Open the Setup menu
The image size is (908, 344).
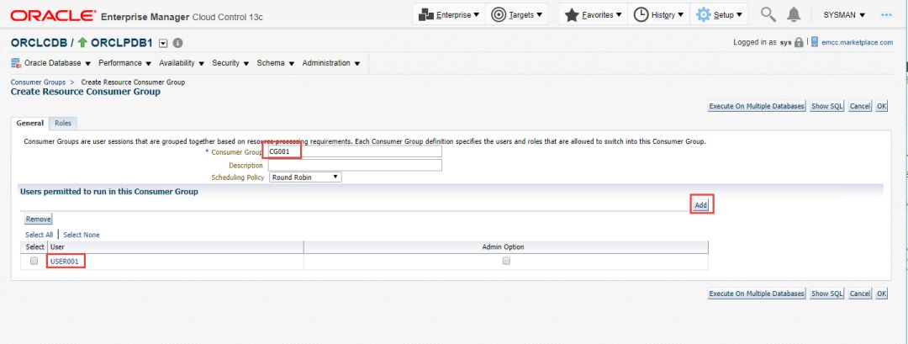click(719, 15)
